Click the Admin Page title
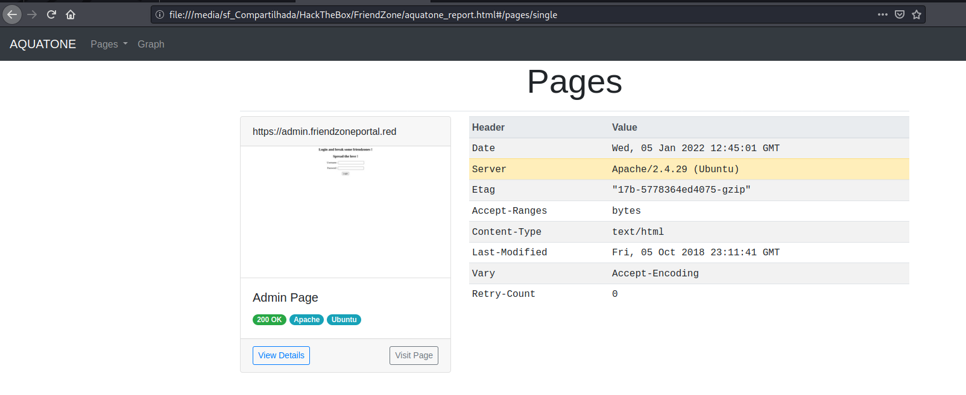The image size is (966, 395). coord(285,297)
